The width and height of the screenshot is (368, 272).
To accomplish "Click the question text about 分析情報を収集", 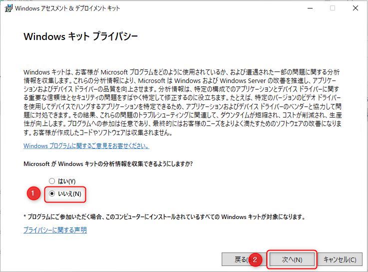I will 108,163.
